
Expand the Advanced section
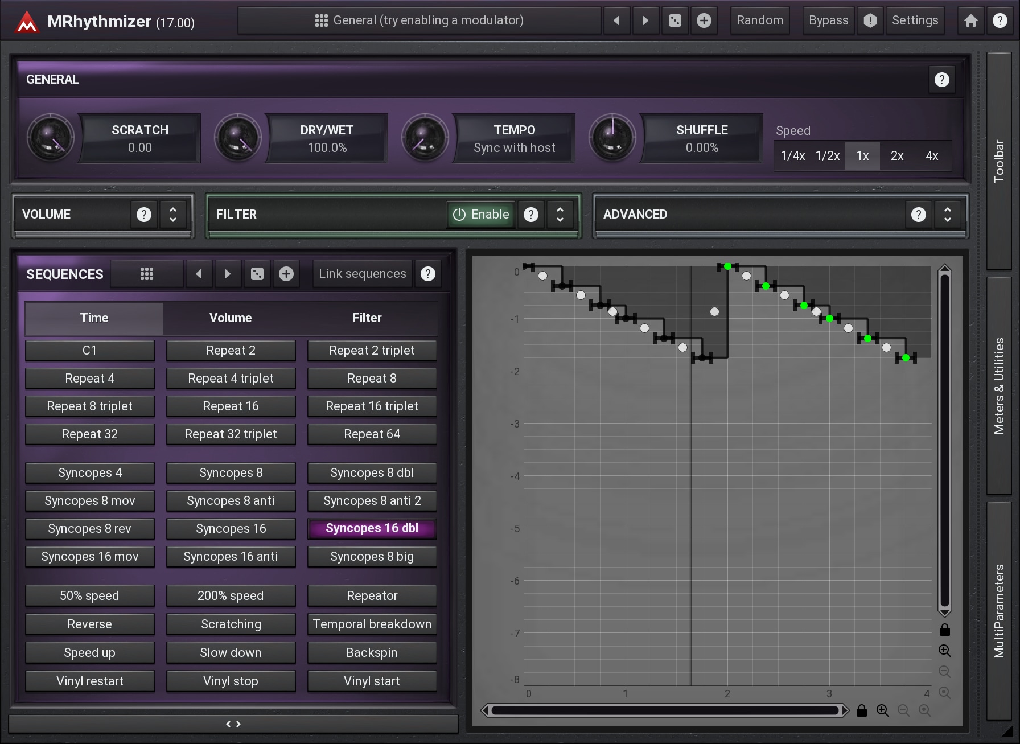coord(947,215)
